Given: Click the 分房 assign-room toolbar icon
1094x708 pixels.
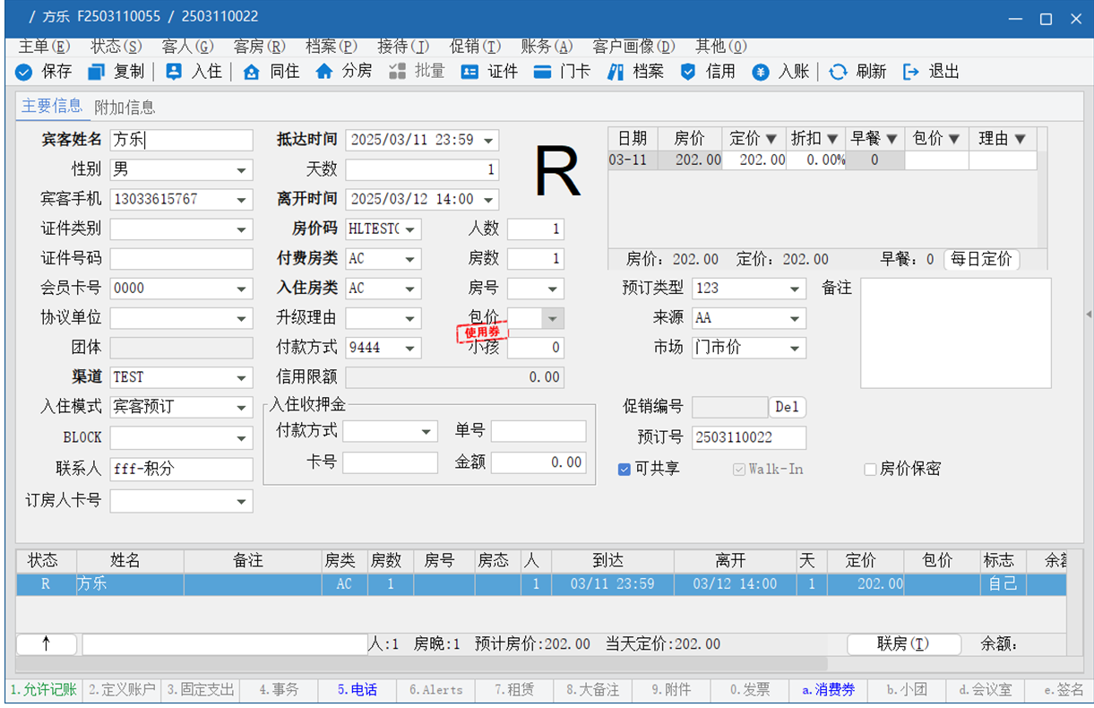Looking at the screenshot, I should 324,72.
